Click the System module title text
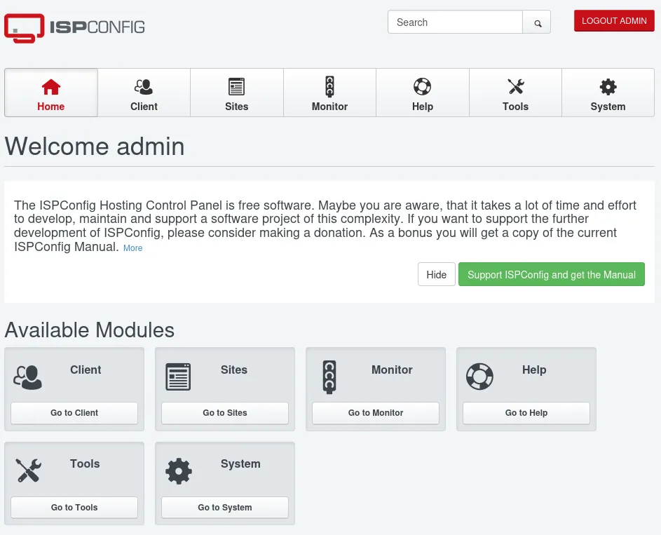The image size is (661, 535). [x=240, y=463]
